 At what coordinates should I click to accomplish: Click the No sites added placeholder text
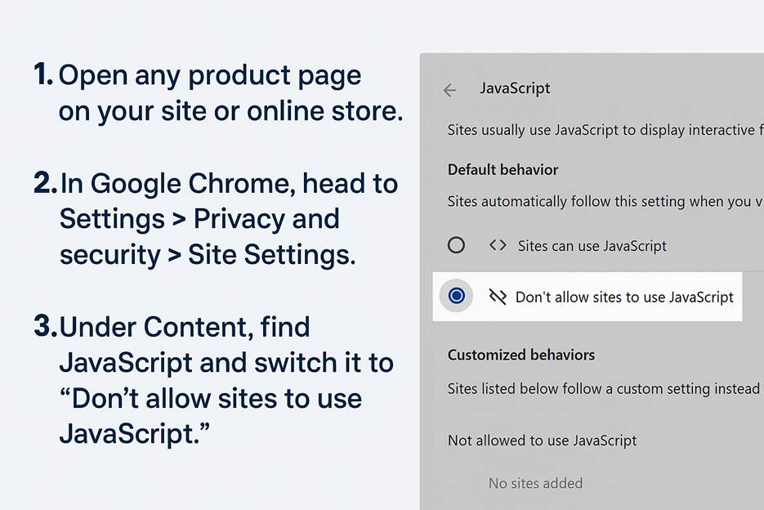535,483
